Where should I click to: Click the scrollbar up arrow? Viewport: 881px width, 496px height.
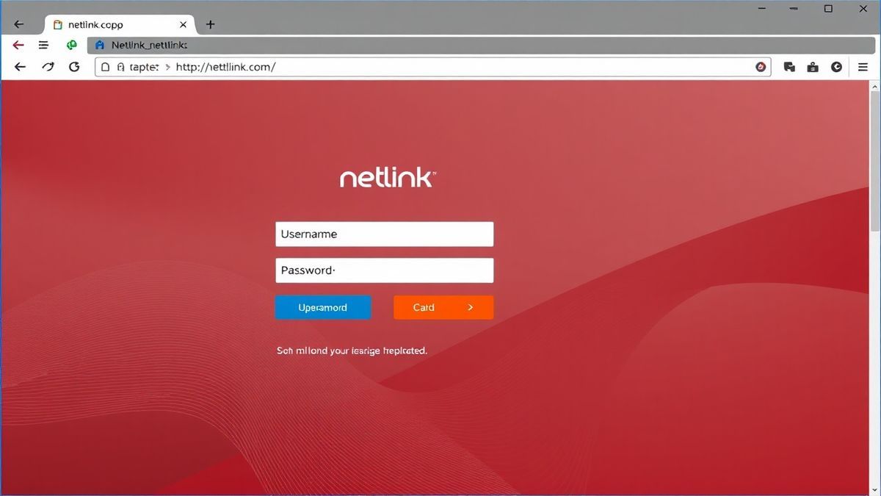click(x=874, y=87)
